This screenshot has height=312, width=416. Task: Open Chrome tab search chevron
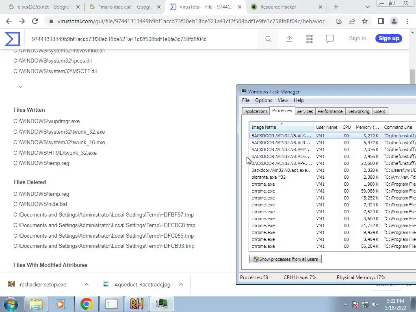point(367,7)
